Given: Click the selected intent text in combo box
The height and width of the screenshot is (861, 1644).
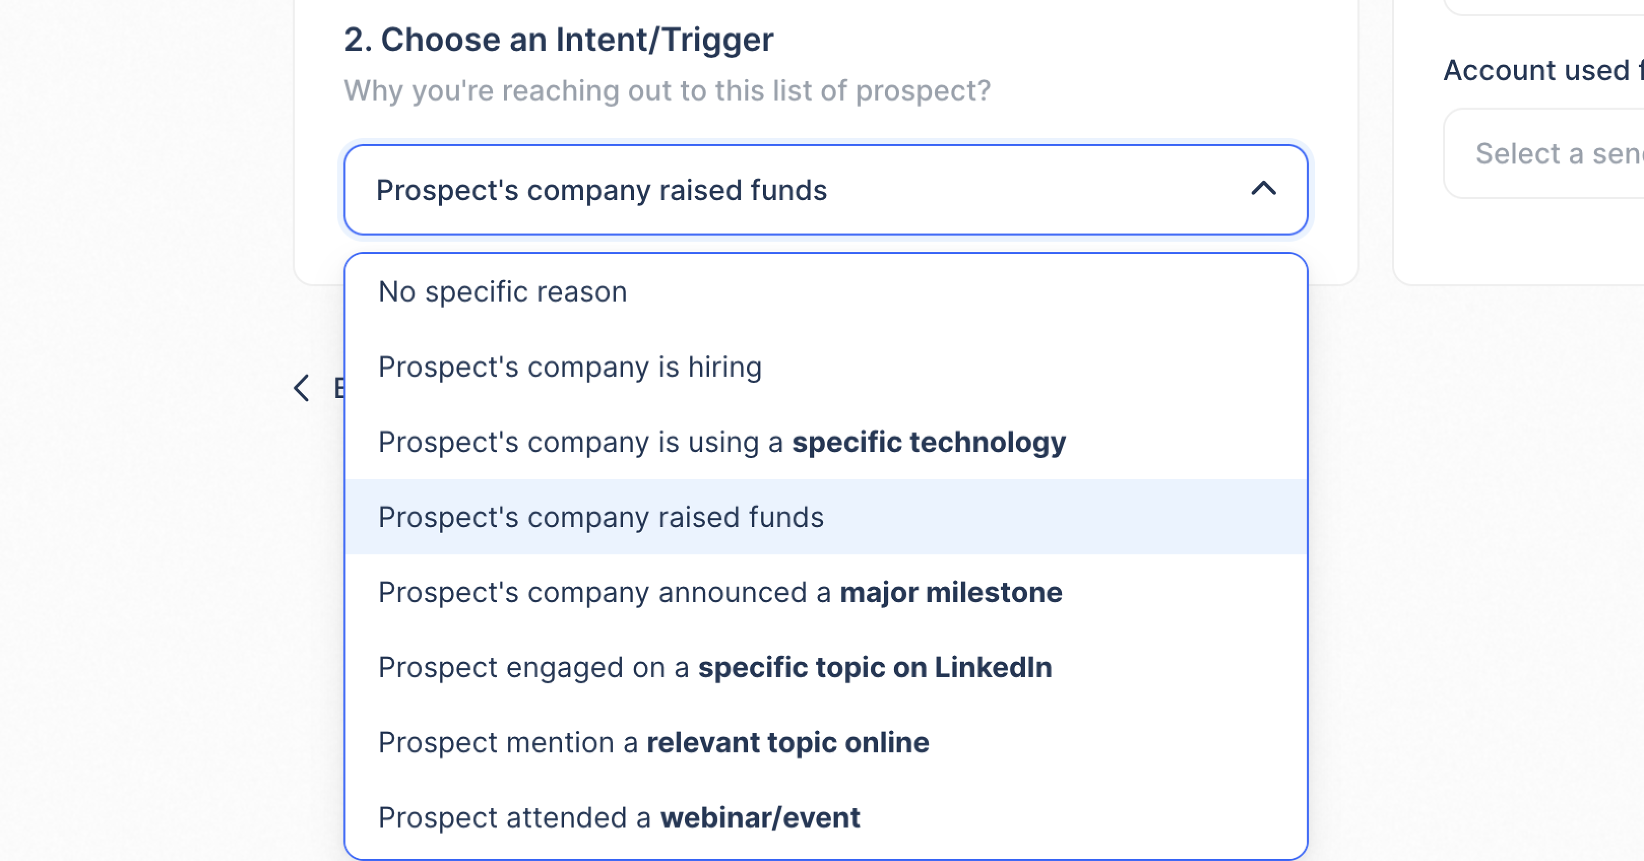Looking at the screenshot, I should click(x=601, y=190).
